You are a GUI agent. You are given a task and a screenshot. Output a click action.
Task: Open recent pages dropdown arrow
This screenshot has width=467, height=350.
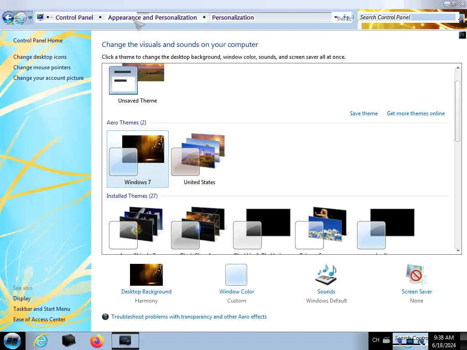click(x=30, y=18)
